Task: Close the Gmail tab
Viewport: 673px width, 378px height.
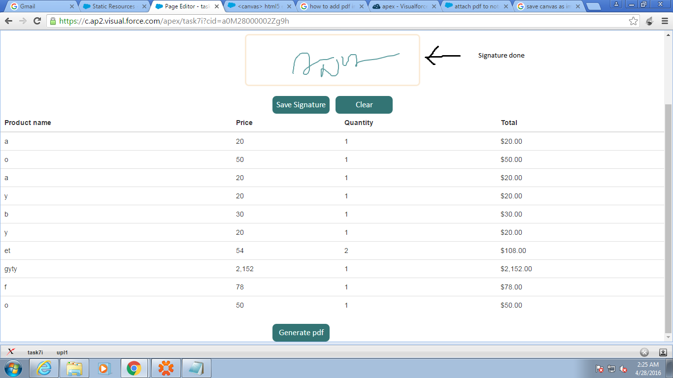Action: [x=72, y=6]
